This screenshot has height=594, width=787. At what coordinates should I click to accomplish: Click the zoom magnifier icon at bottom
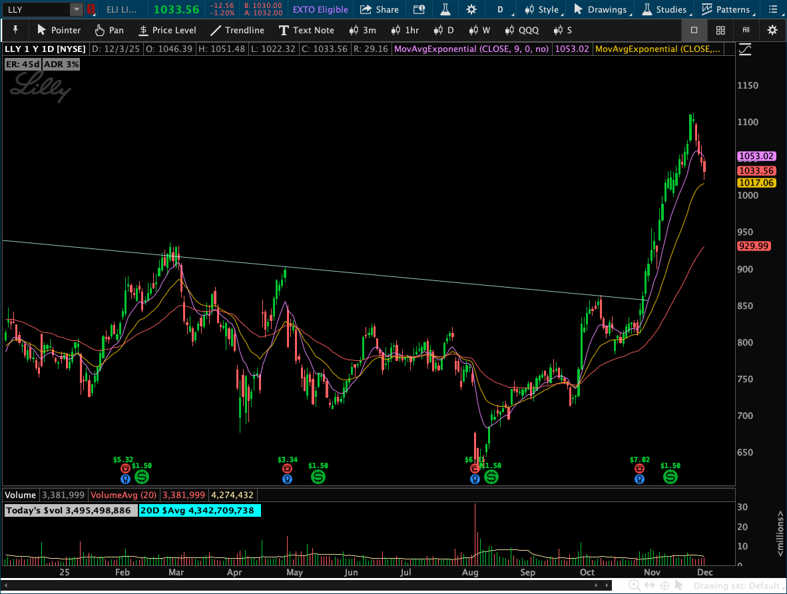pos(635,585)
